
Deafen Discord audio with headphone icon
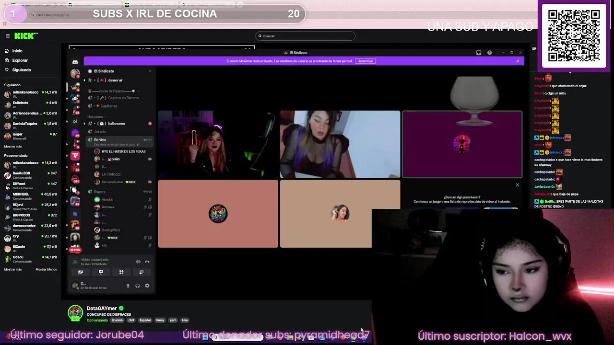[x=138, y=286]
